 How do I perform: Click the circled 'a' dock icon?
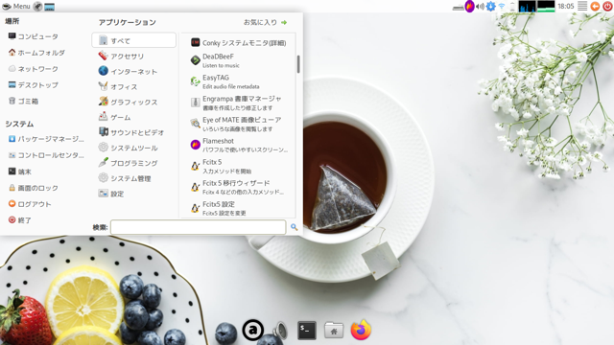click(252, 330)
